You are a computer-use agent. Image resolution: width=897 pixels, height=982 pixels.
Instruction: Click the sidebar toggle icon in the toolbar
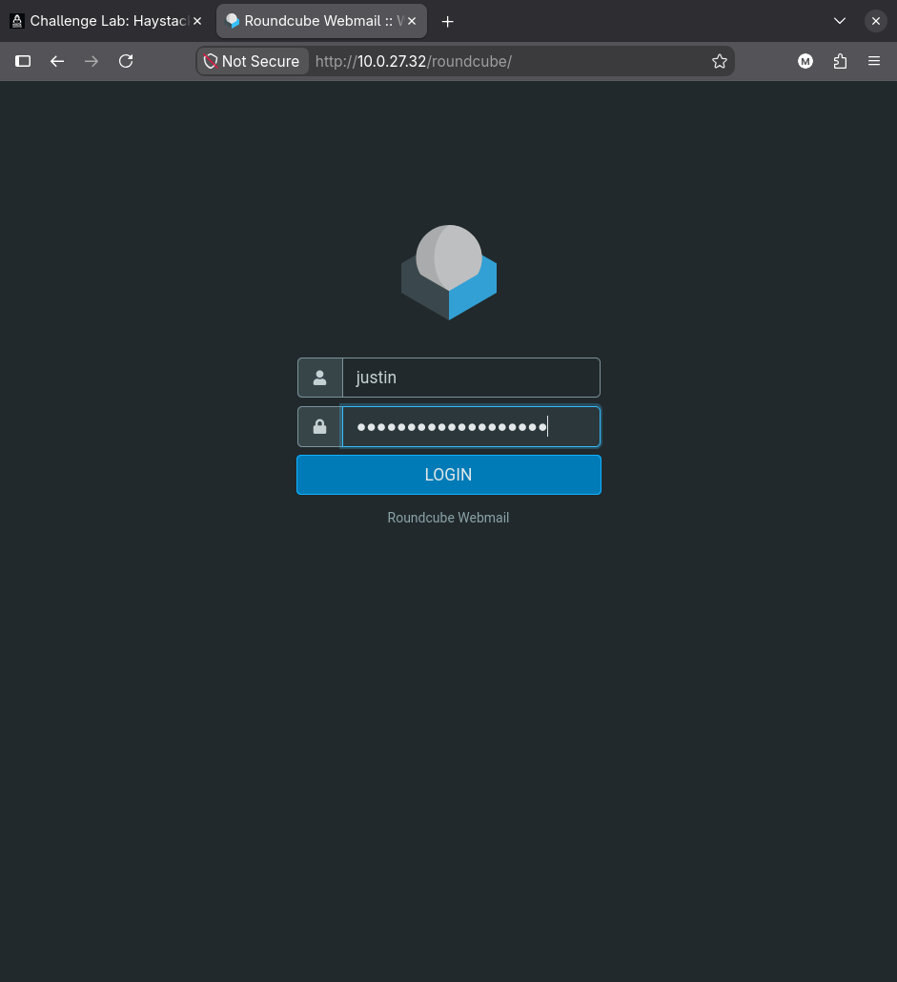coord(23,61)
